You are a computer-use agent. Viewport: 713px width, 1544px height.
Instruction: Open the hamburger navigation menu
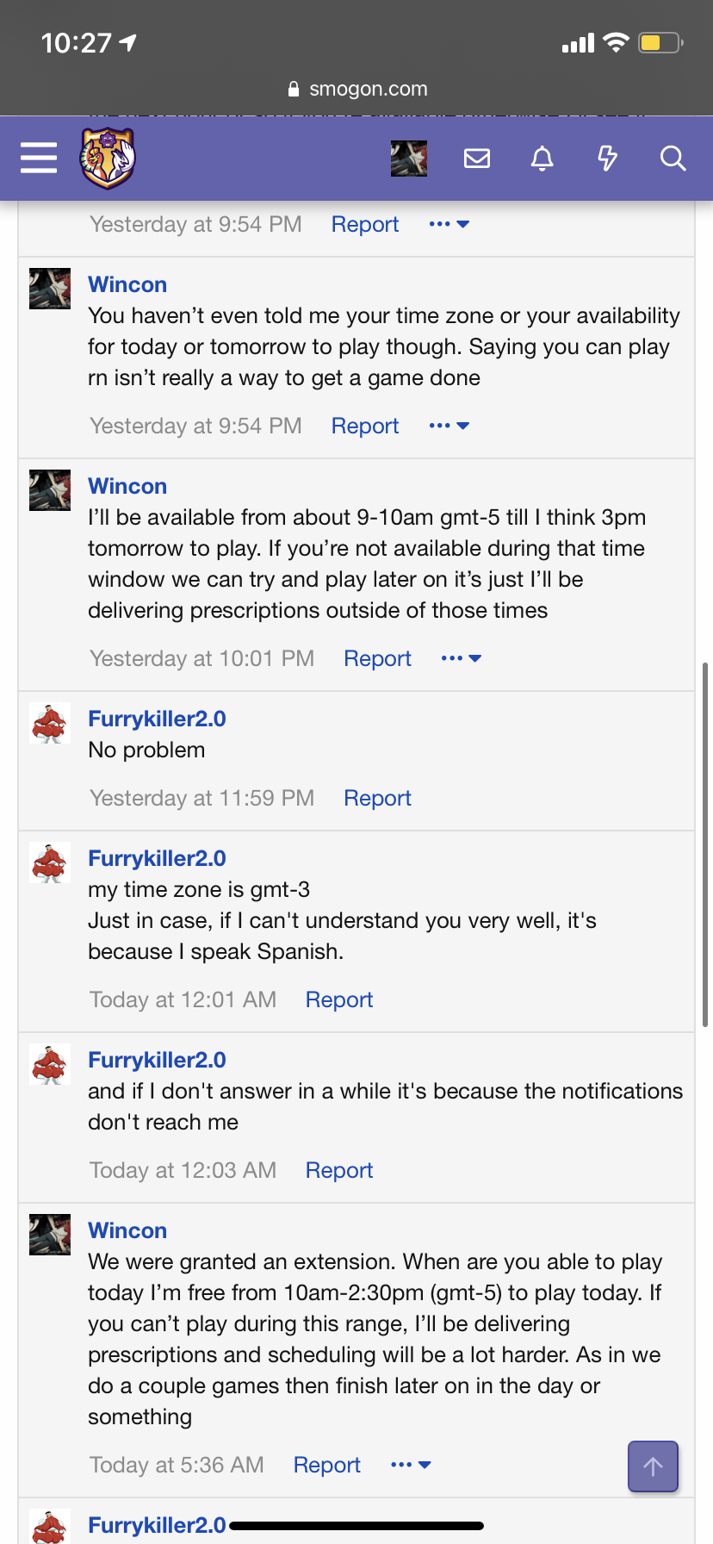pos(39,159)
